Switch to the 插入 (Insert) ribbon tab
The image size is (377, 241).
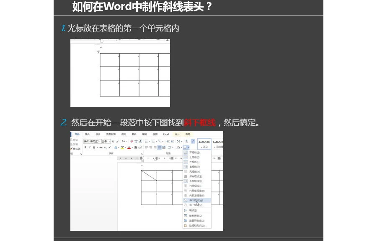click(88, 134)
